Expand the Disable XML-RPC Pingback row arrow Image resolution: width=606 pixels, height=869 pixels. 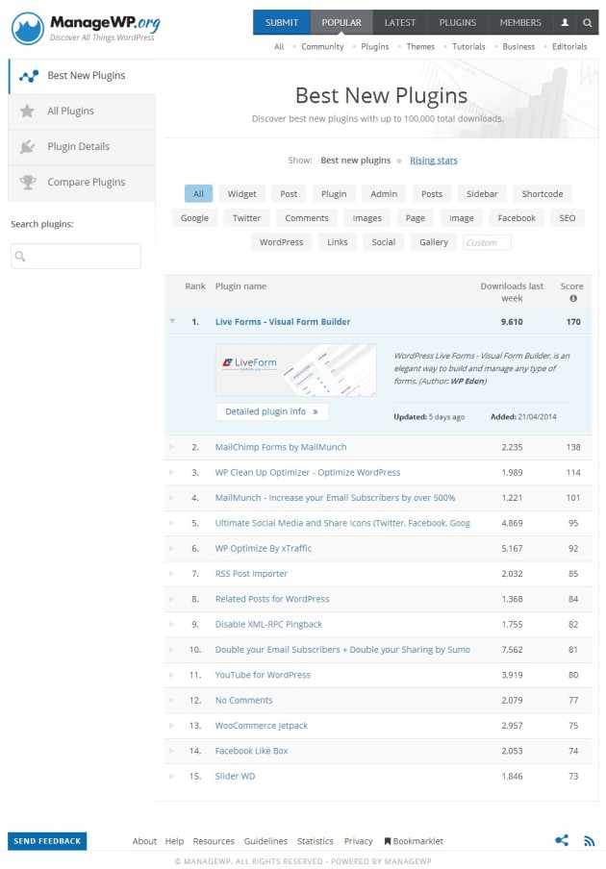point(171,624)
